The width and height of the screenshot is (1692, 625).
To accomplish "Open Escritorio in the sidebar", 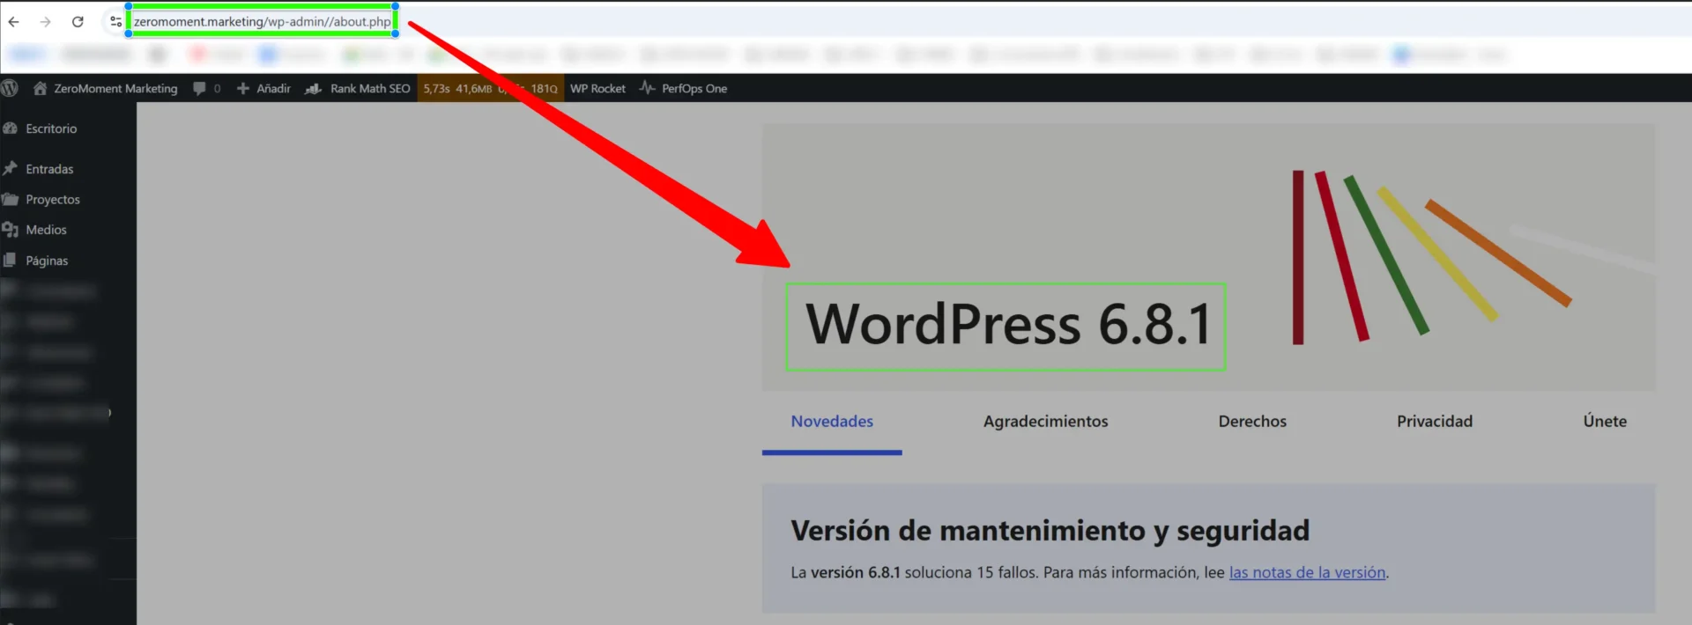I will pyautogui.click(x=51, y=129).
